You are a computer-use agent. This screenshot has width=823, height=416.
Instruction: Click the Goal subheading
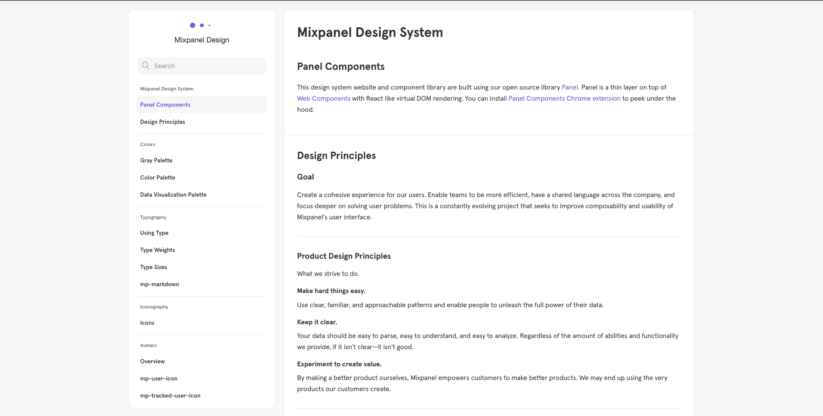[306, 177]
